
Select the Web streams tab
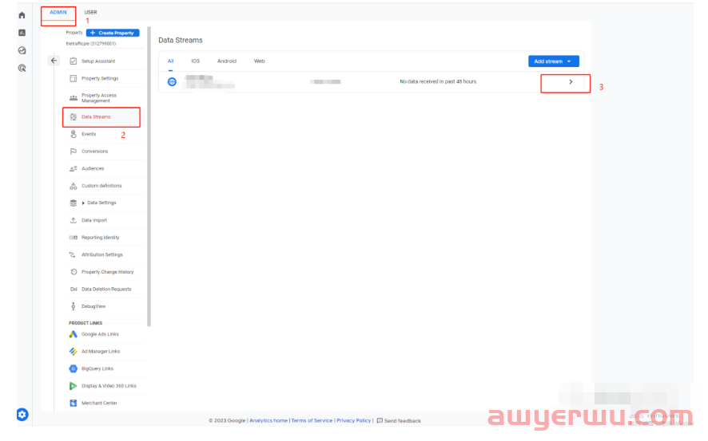(259, 61)
